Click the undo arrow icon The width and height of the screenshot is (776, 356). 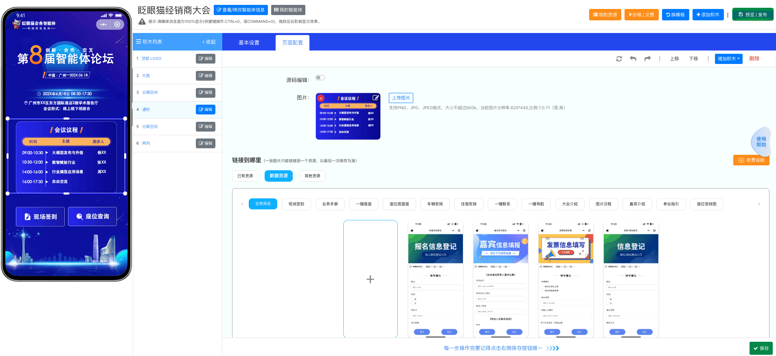point(633,59)
